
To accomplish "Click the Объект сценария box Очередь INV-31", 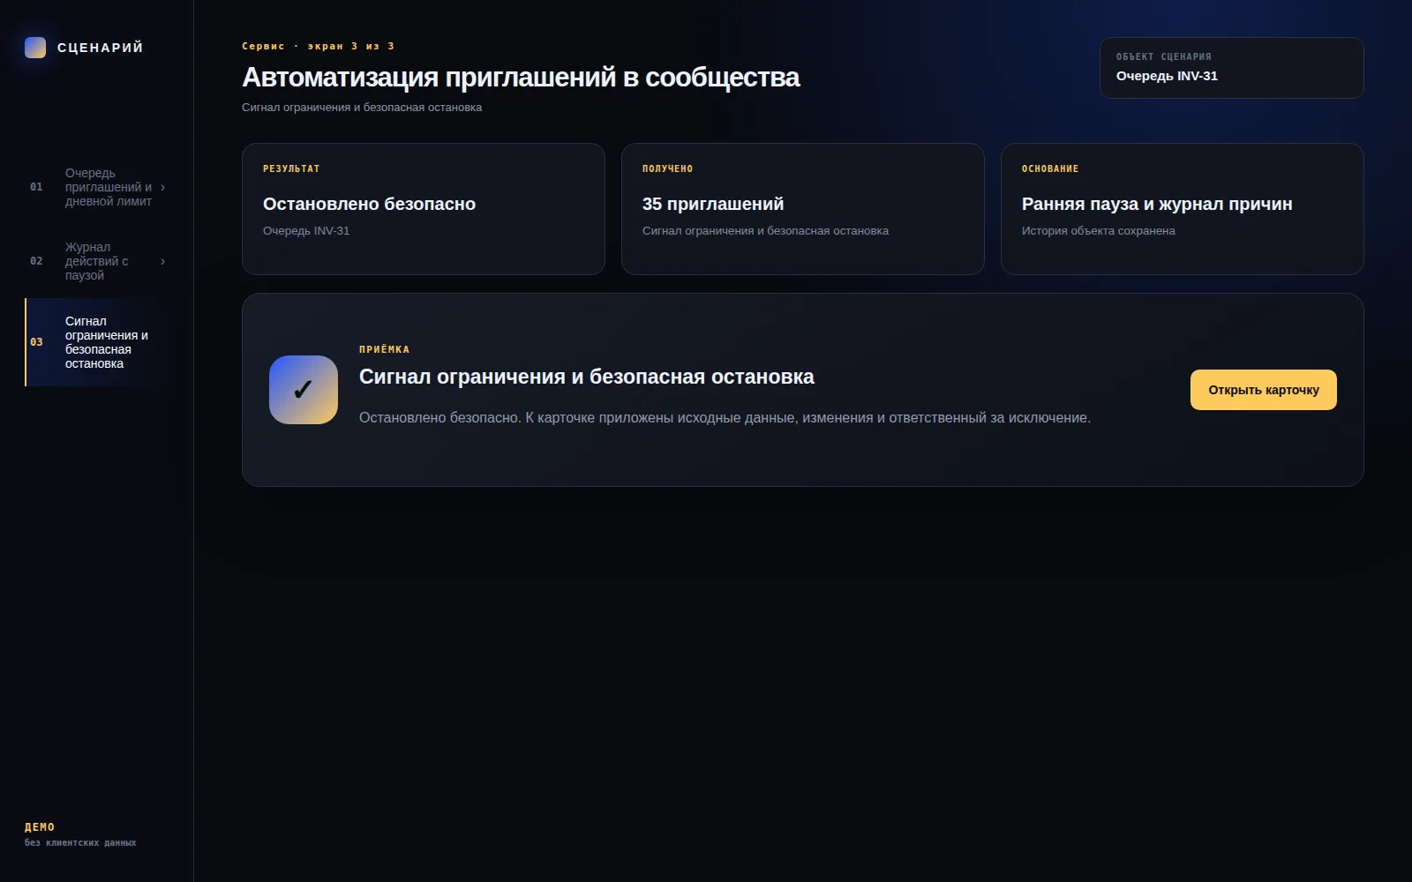I will pos(1232,68).
